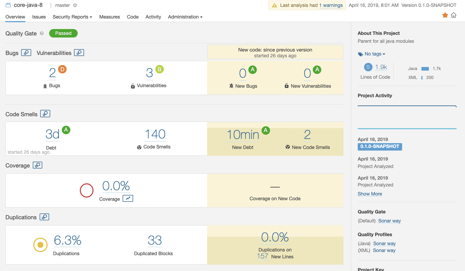Screen dimensions: 465x271
Task: Click the Project Activity graph
Action: point(407,117)
